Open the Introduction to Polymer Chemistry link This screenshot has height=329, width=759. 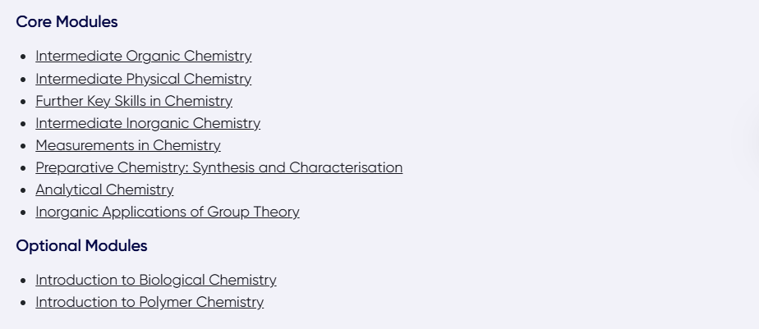pyautogui.click(x=149, y=302)
